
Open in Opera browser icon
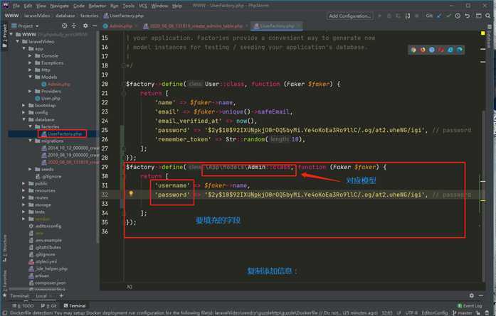tap(441, 50)
